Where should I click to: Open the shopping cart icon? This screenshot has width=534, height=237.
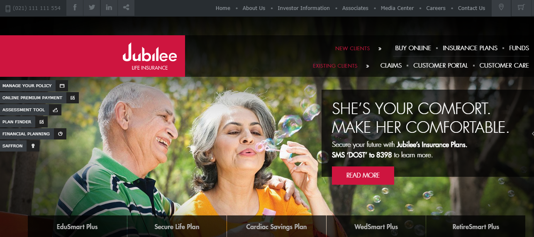[520, 8]
